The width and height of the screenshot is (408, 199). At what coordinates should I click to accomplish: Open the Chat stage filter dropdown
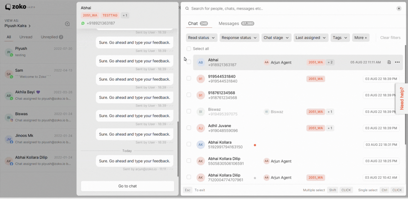click(x=276, y=38)
